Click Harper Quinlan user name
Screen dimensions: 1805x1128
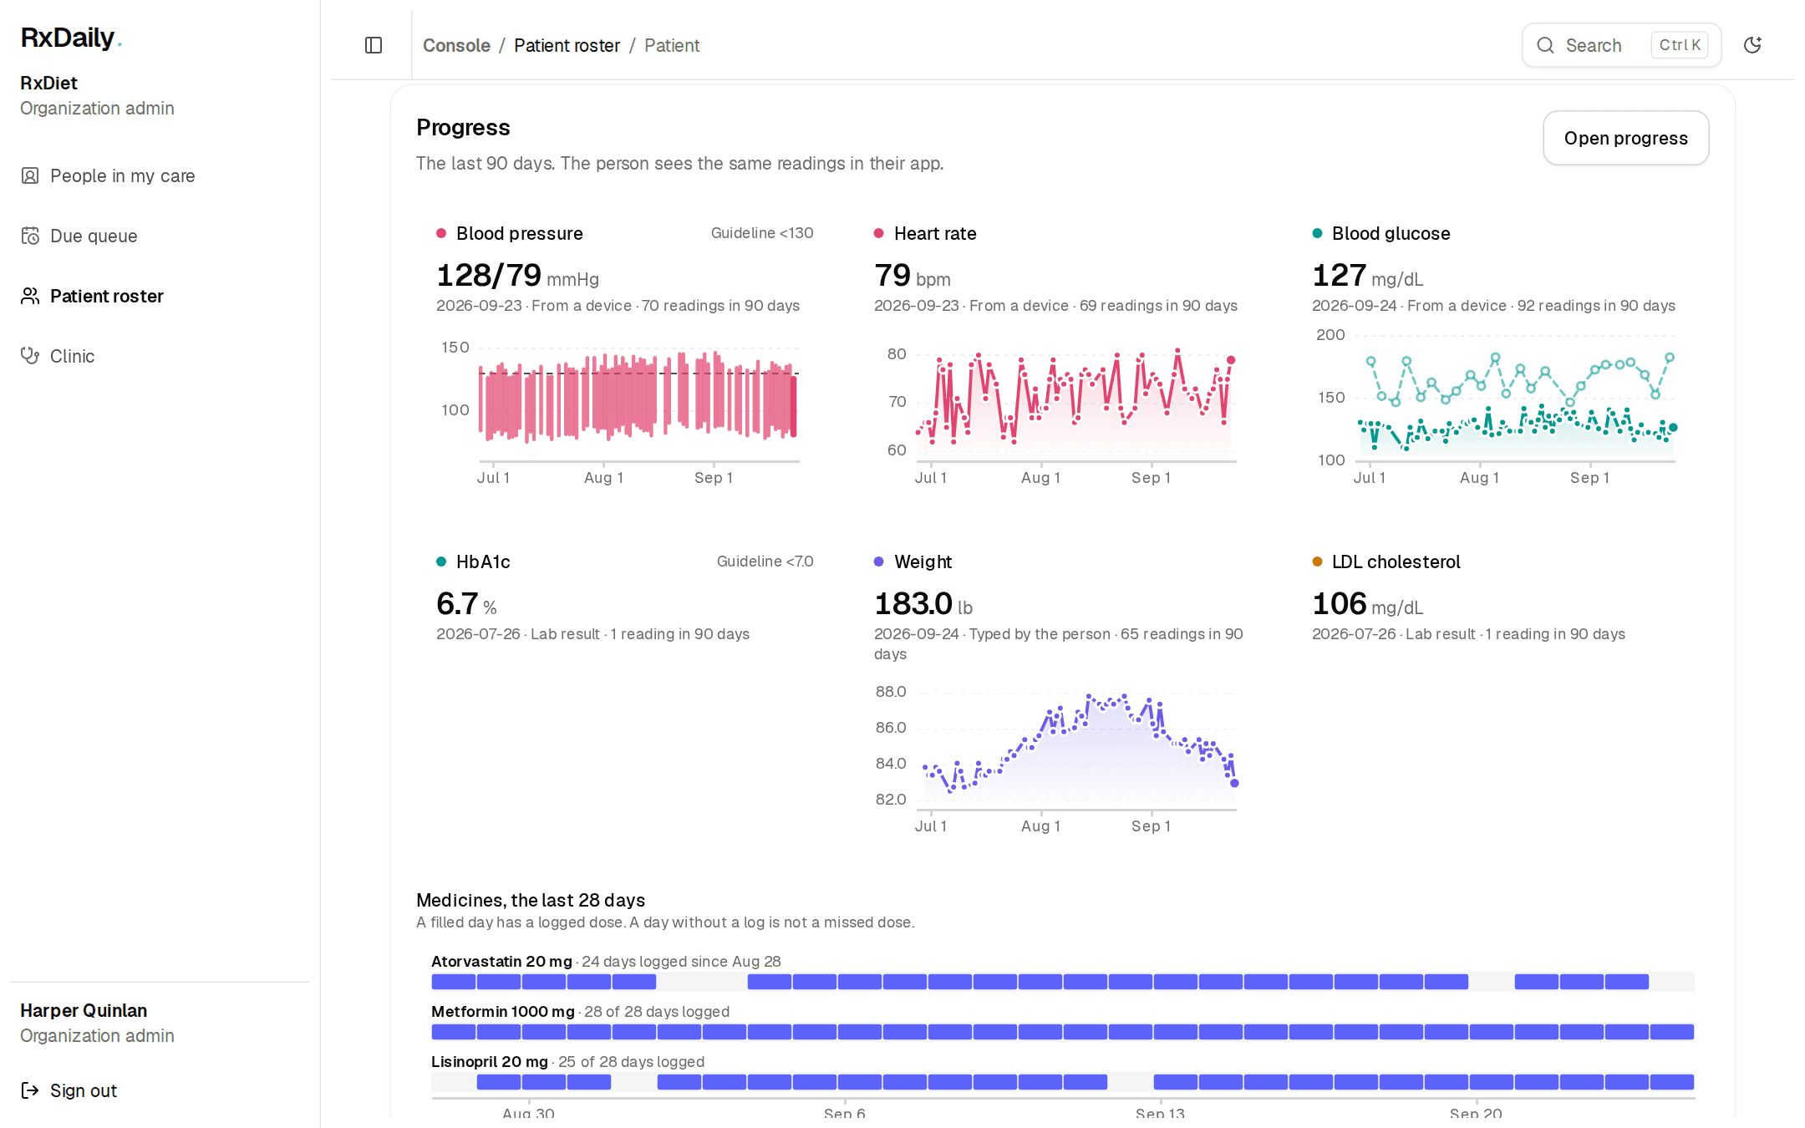tap(84, 1010)
